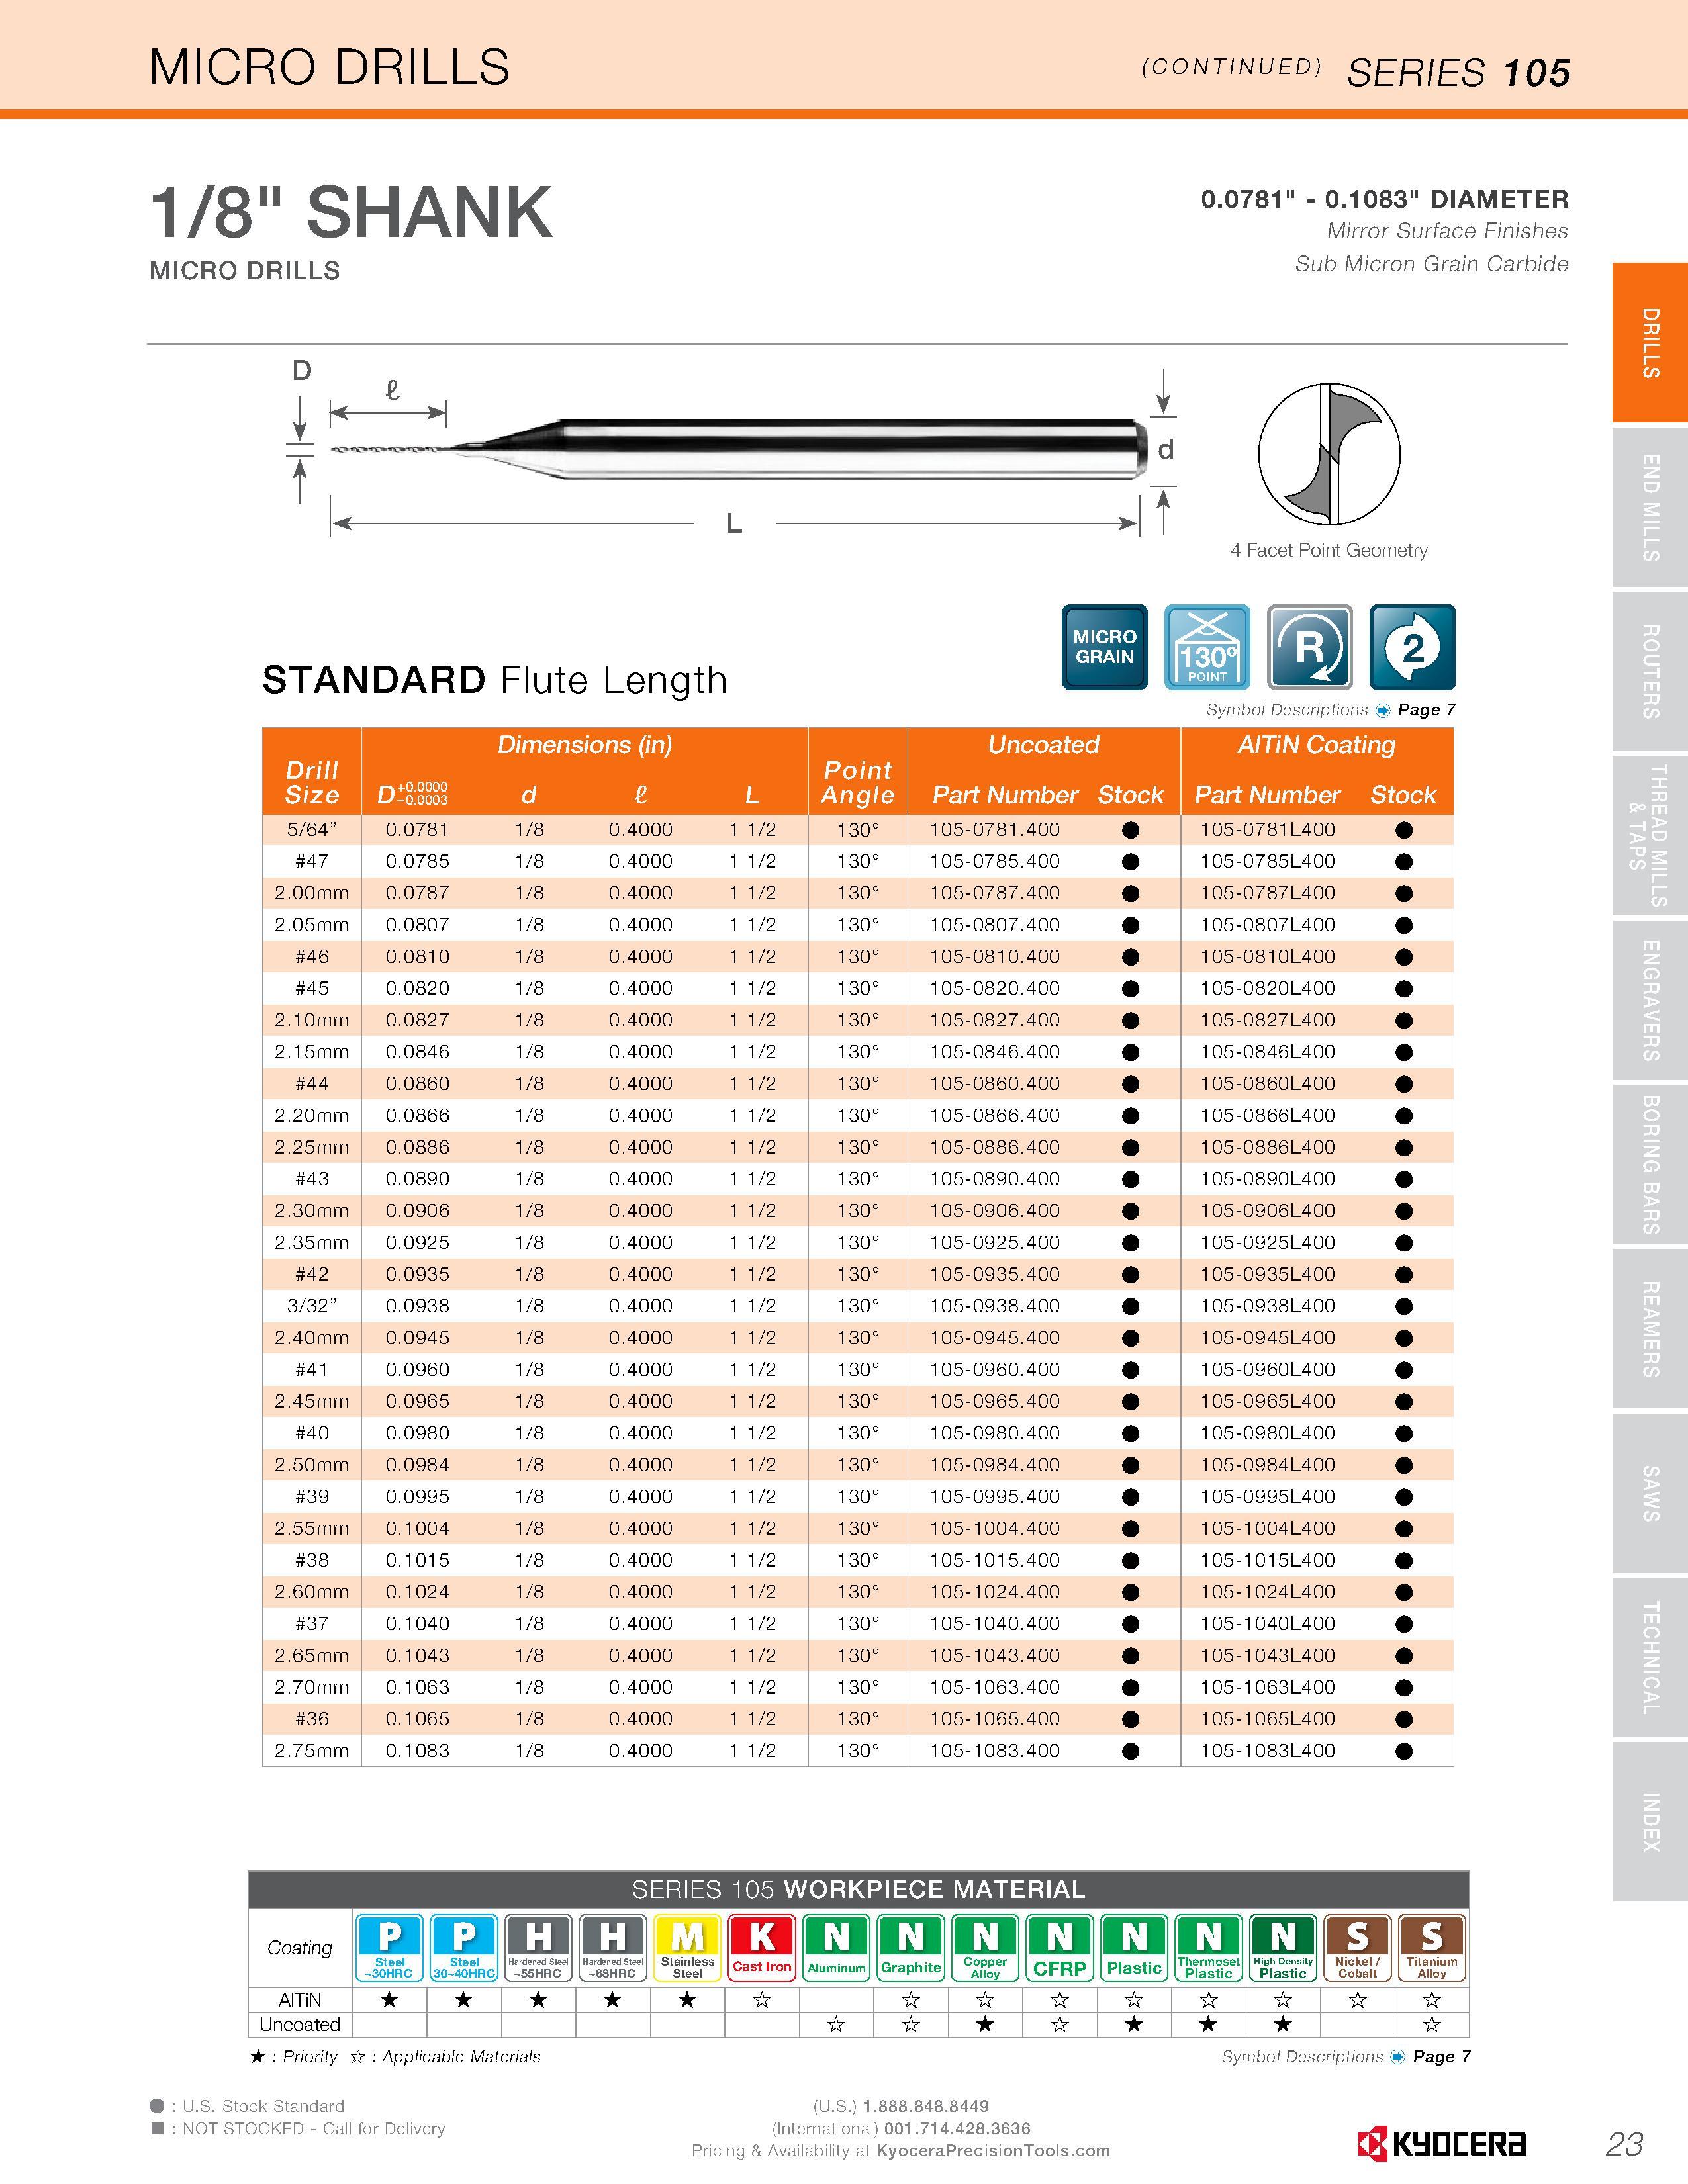The height and width of the screenshot is (2184, 1688).
Task: Click the MICRO GRAIN feature icon
Action: click(x=1104, y=647)
